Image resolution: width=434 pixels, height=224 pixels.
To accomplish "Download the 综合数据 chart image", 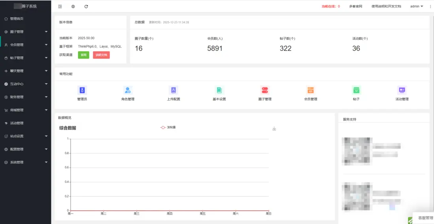I will pyautogui.click(x=274, y=129).
